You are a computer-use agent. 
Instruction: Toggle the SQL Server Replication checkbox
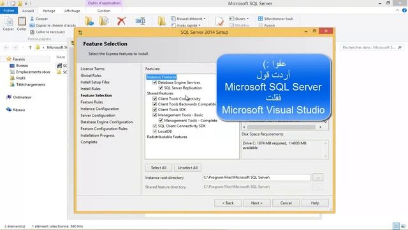tap(161, 88)
